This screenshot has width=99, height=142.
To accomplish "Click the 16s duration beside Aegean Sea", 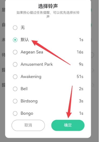I will coord(80,52).
